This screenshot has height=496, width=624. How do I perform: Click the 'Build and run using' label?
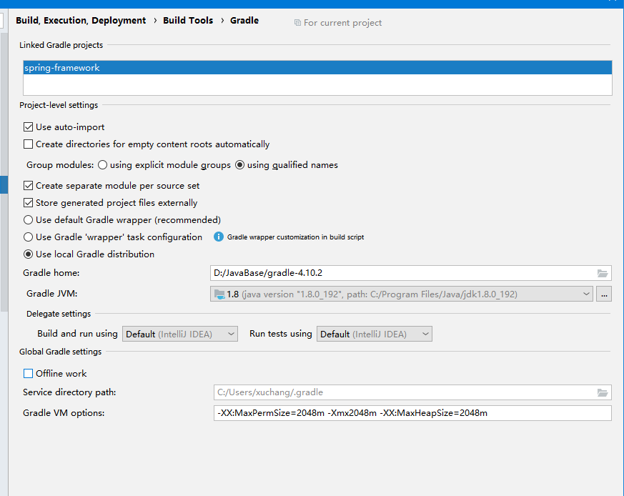(x=77, y=334)
